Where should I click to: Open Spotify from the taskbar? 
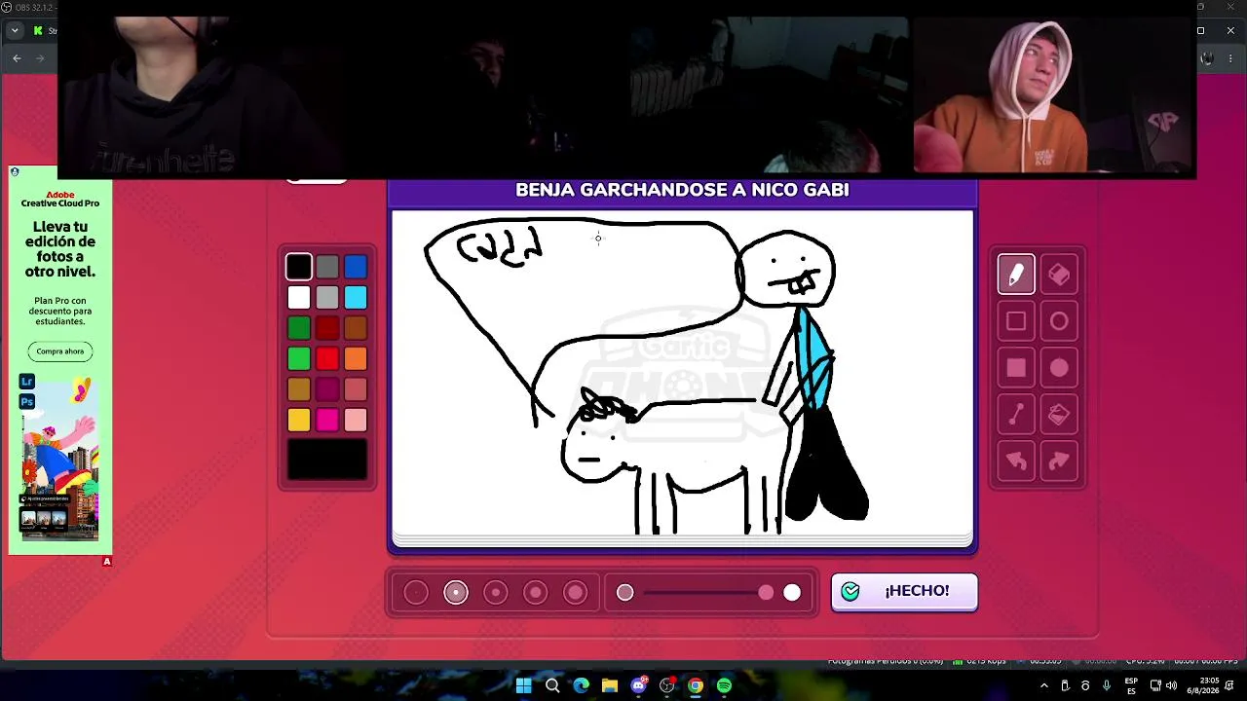725,685
